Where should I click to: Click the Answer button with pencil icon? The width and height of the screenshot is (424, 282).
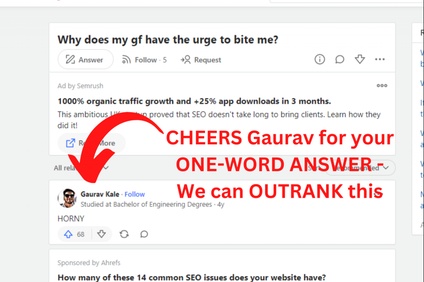click(86, 59)
